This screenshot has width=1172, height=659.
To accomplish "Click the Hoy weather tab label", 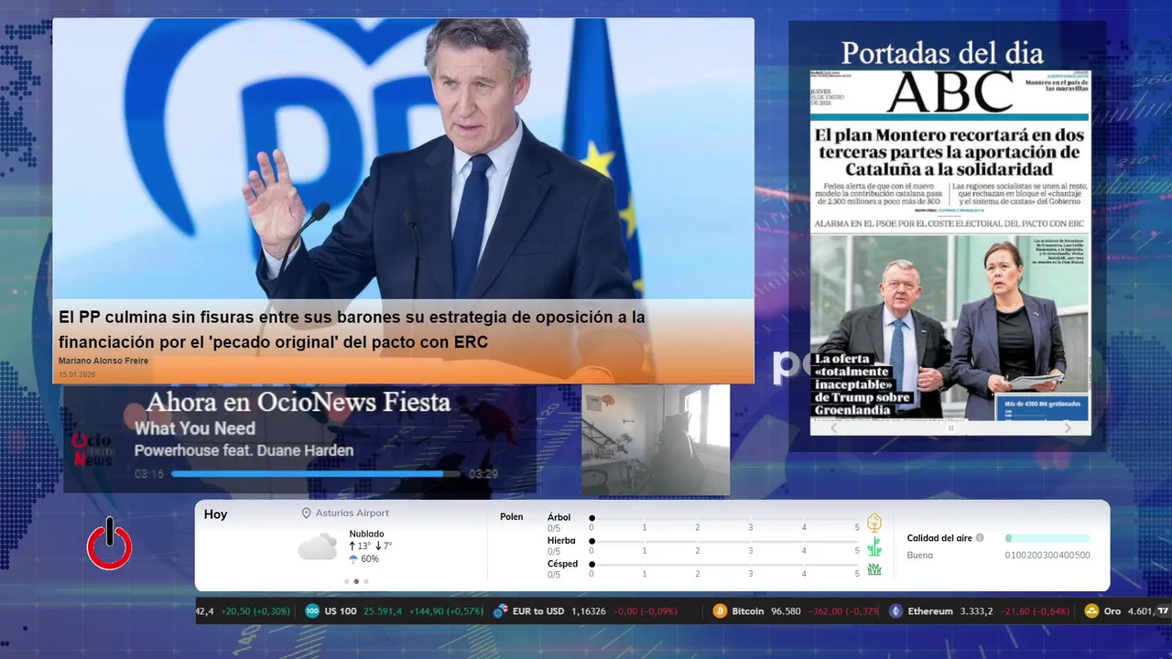I will pyautogui.click(x=215, y=514).
